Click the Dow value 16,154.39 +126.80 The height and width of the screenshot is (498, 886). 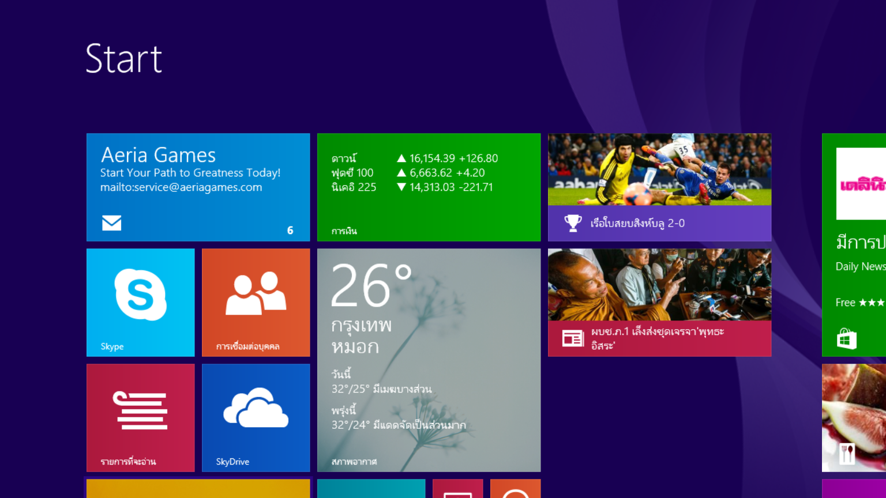click(453, 158)
